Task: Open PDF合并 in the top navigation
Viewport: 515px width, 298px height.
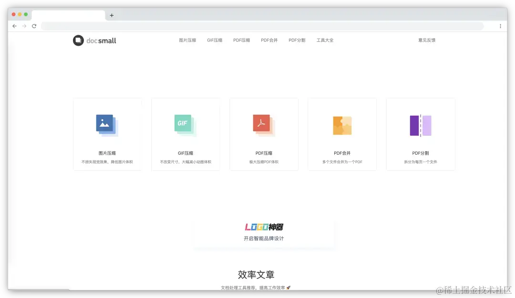Action: 269,40
